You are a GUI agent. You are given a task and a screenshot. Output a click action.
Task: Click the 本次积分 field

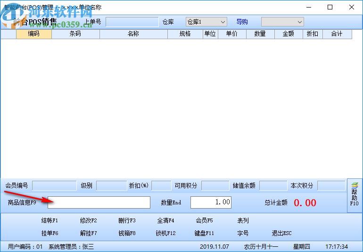point(331,185)
